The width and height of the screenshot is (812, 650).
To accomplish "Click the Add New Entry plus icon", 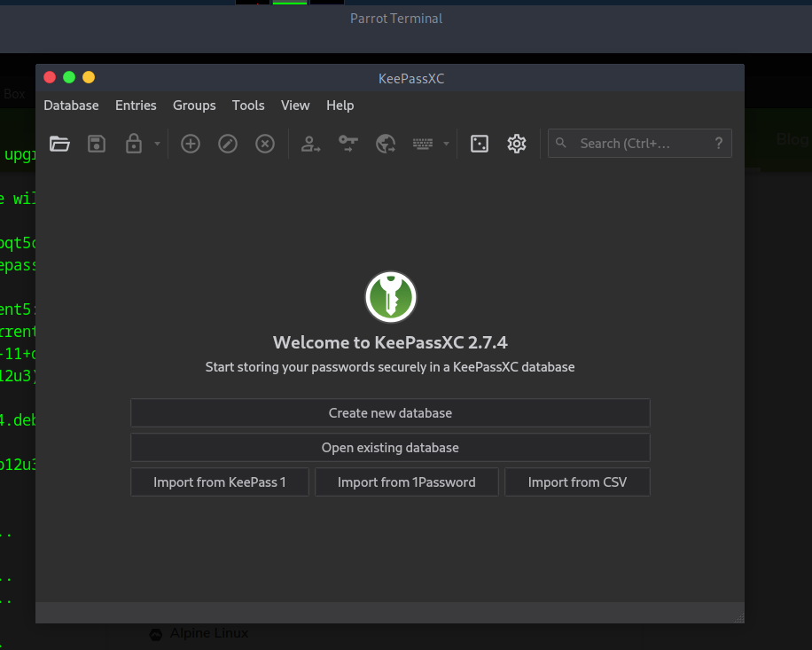I will coord(191,144).
